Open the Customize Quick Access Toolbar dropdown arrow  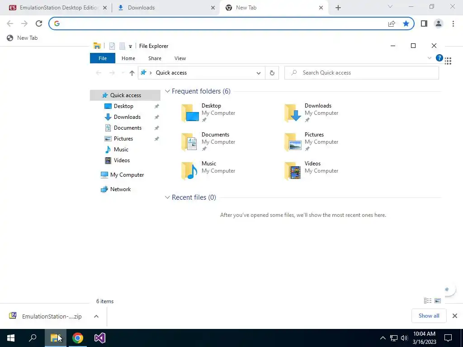pos(130,47)
